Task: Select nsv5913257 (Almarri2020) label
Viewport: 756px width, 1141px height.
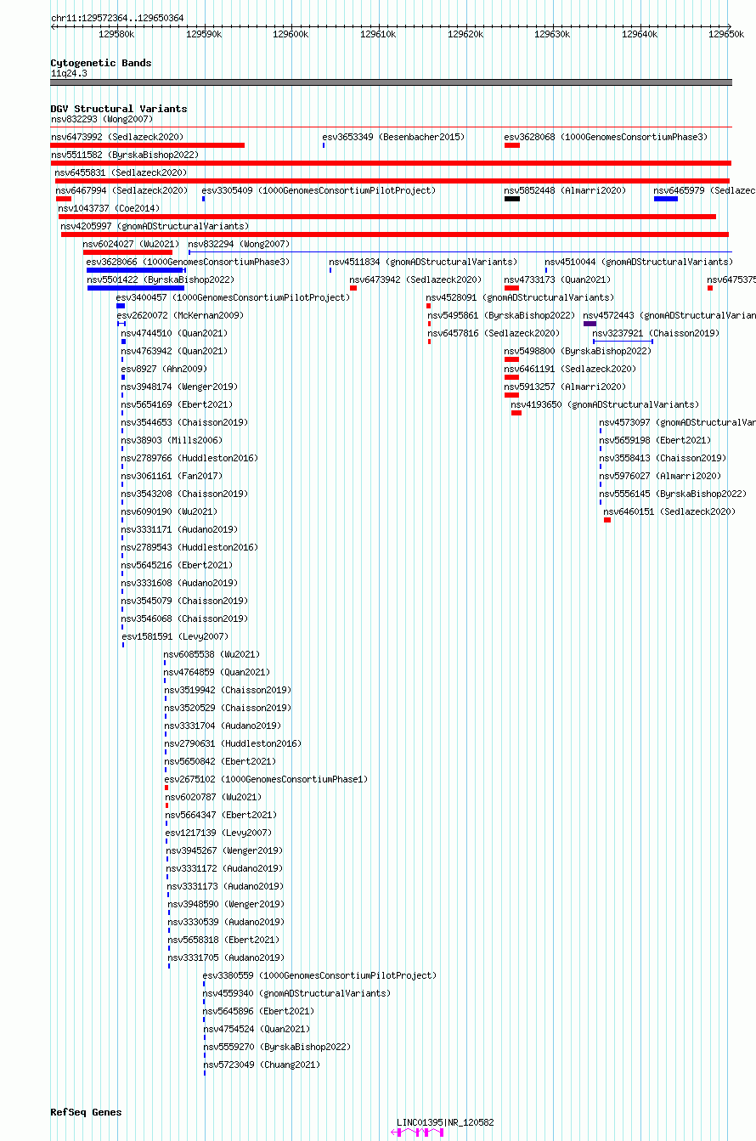Action: coord(565,387)
